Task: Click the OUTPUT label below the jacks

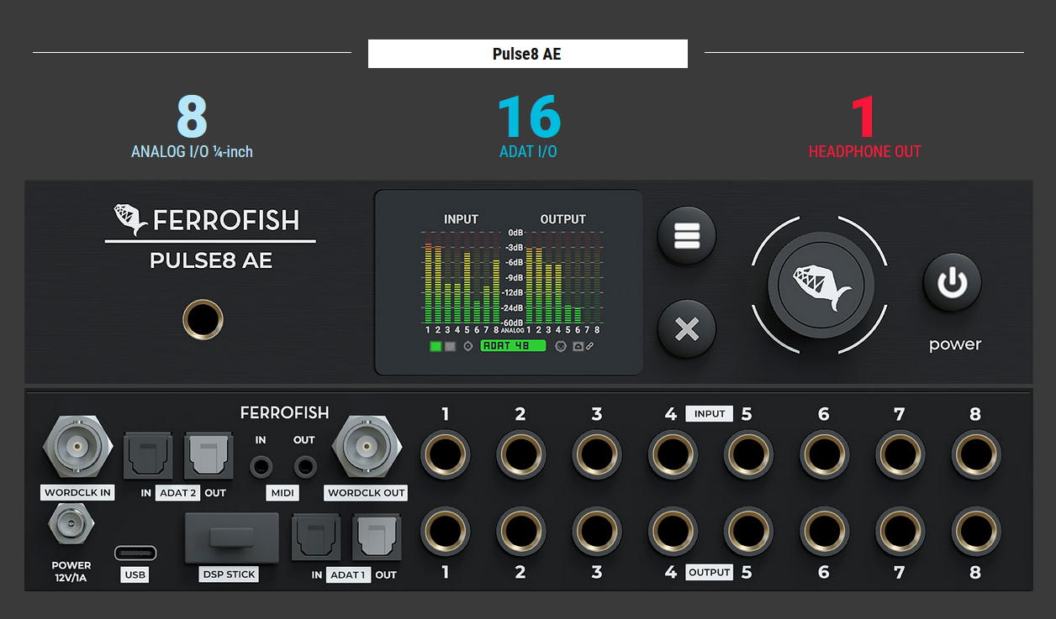Action: pyautogui.click(x=709, y=572)
